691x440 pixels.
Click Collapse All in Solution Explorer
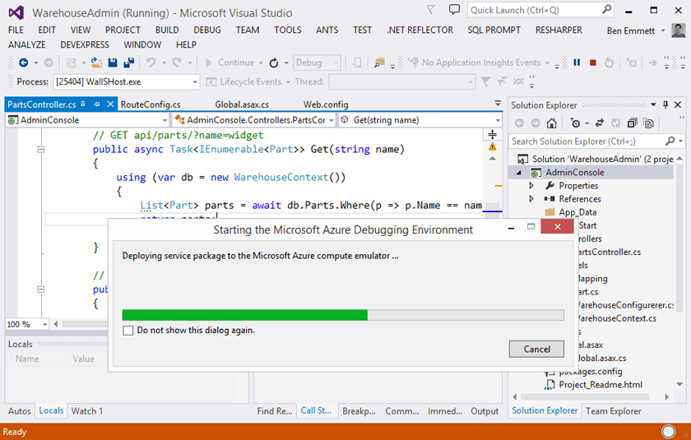(632, 123)
